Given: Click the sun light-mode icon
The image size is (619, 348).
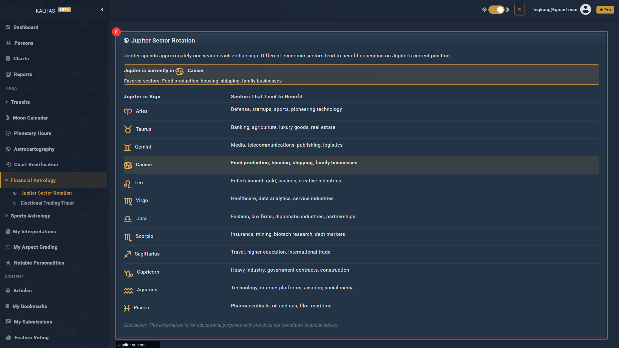Looking at the screenshot, I should [x=484, y=10].
